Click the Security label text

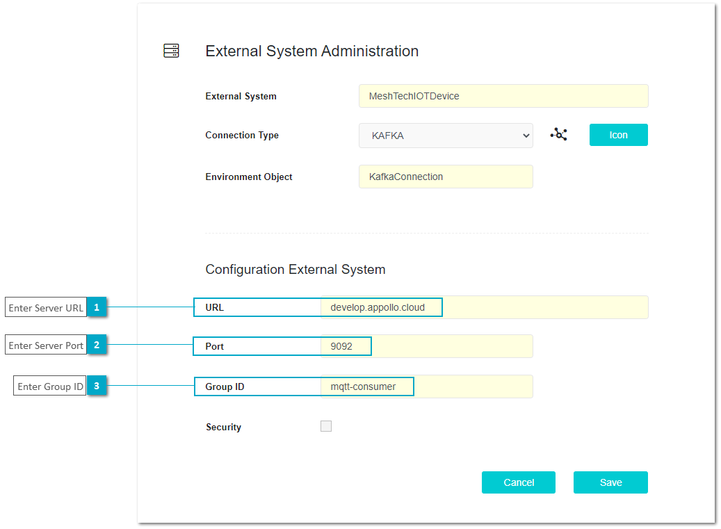[223, 427]
